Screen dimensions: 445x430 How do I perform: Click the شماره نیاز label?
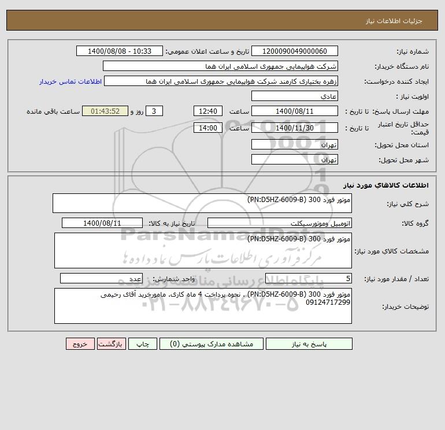(413, 51)
